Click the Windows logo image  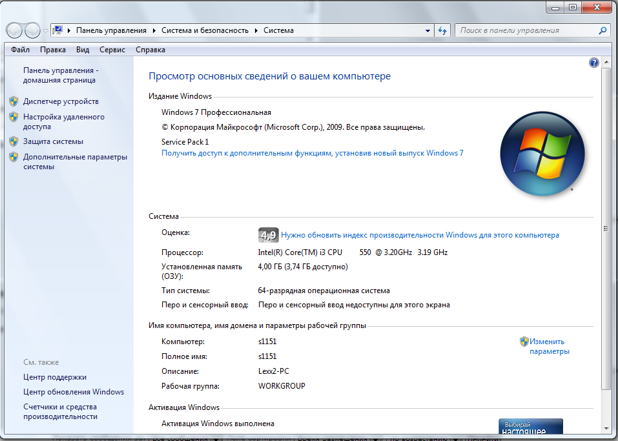click(x=542, y=154)
